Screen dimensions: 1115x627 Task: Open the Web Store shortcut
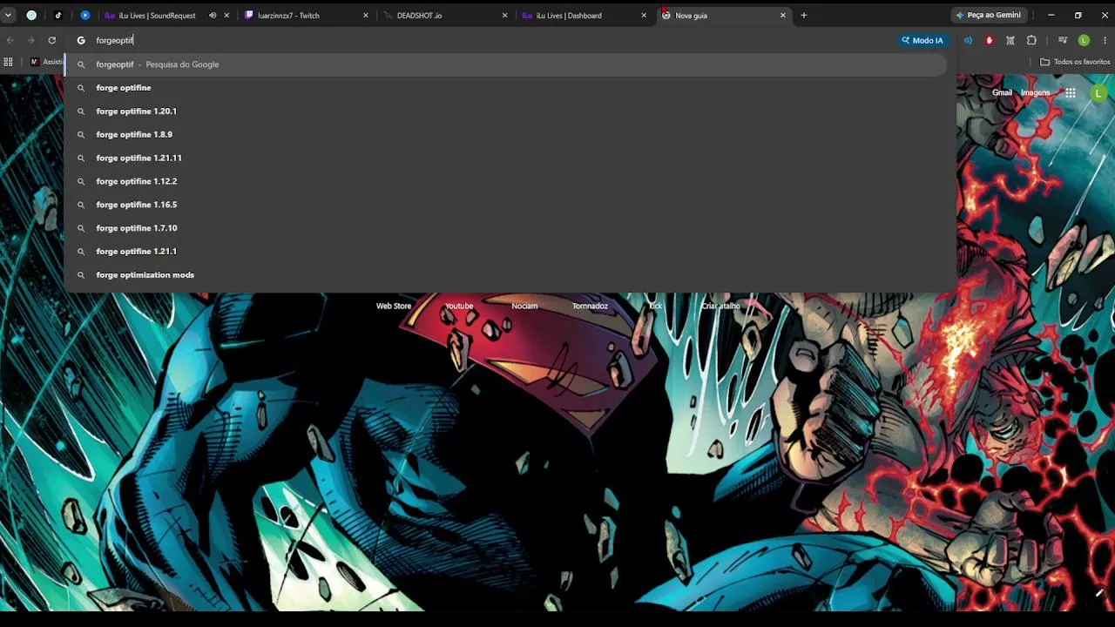pyautogui.click(x=394, y=306)
